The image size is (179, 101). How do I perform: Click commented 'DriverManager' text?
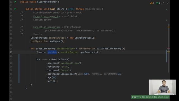(73, 27)
